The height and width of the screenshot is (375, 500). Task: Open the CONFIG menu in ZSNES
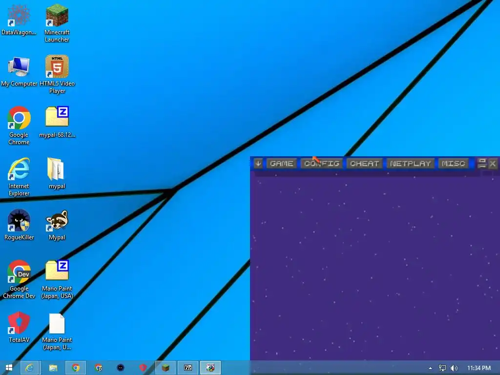click(321, 164)
